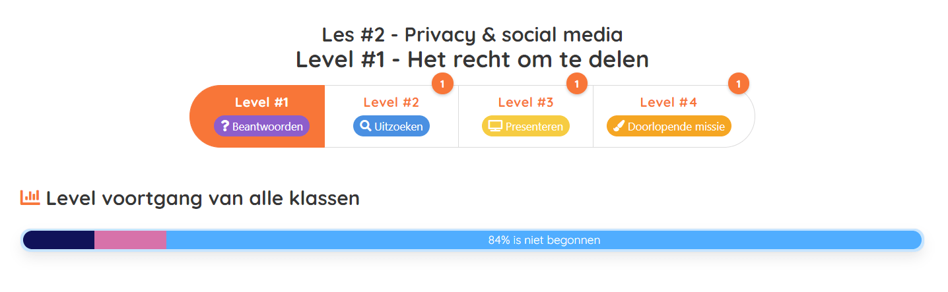Click the monitor icon in Presenteren
This screenshot has height=292, width=948.
[495, 126]
